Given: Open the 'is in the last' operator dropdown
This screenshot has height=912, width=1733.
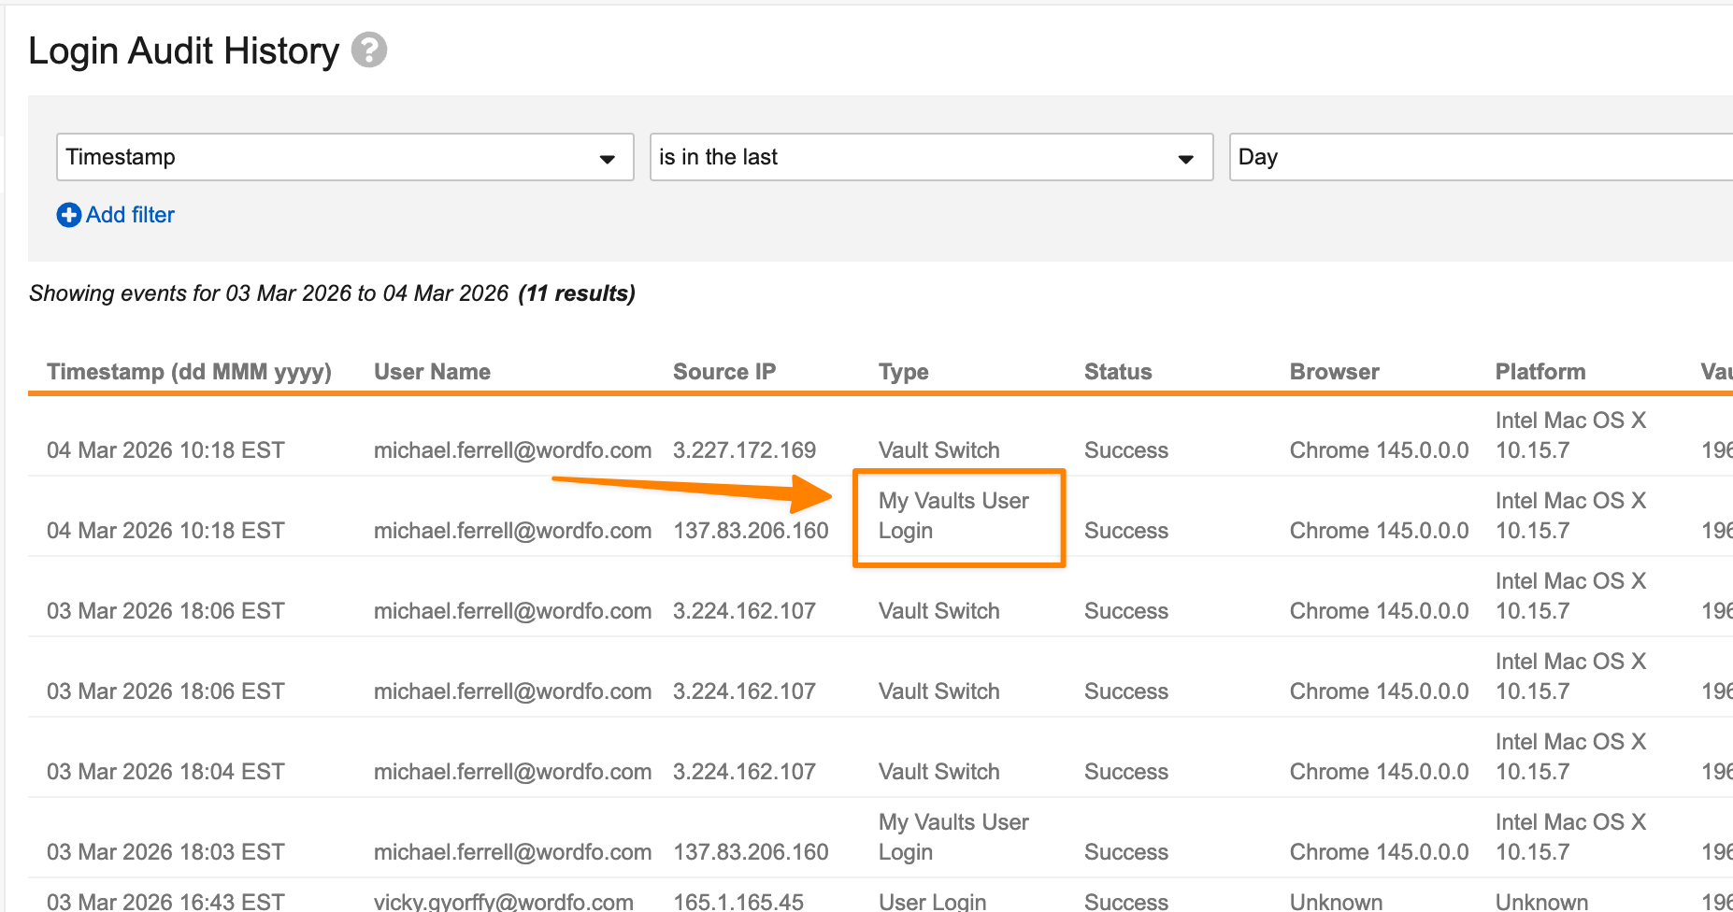Looking at the screenshot, I should (x=930, y=157).
